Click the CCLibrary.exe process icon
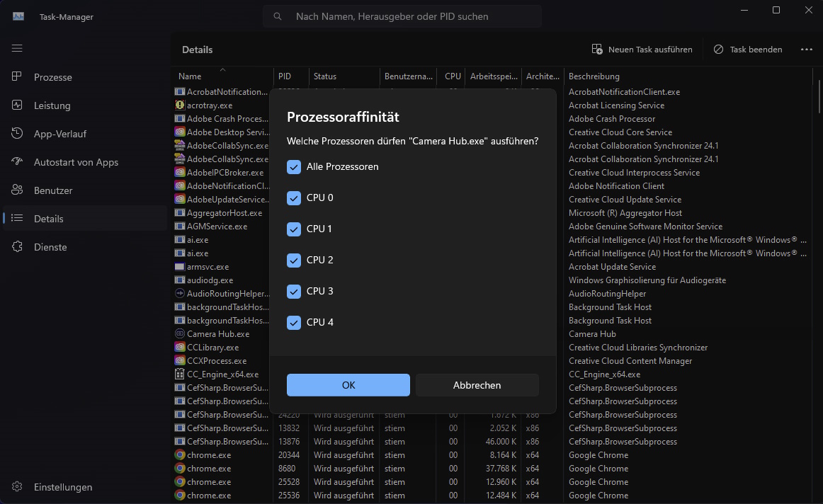The image size is (823, 504). click(x=179, y=347)
